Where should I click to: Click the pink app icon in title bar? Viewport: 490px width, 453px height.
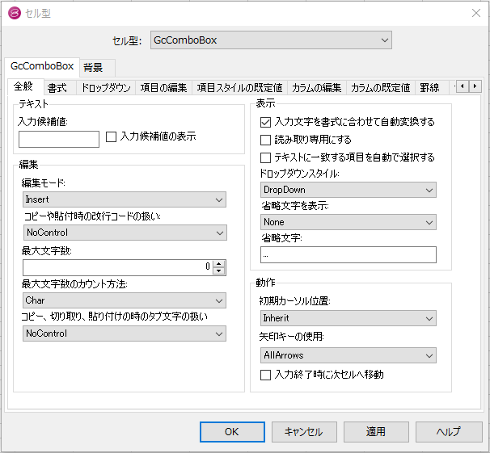click(x=15, y=14)
